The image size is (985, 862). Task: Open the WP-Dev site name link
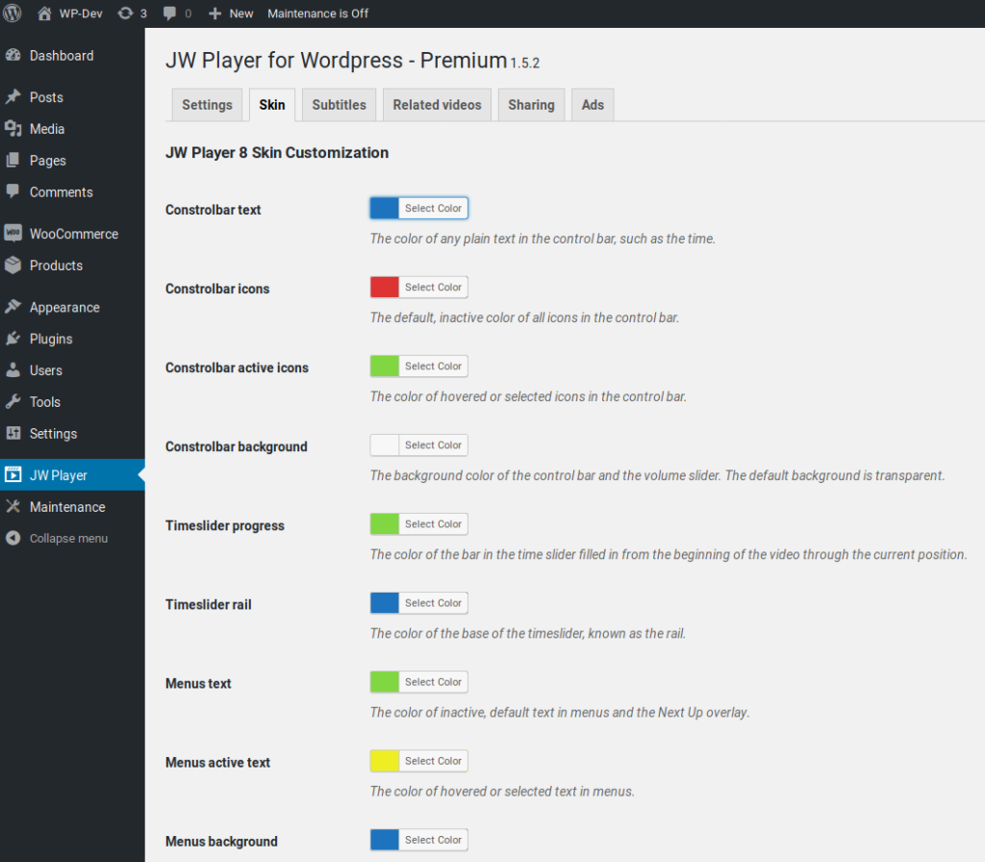point(81,13)
